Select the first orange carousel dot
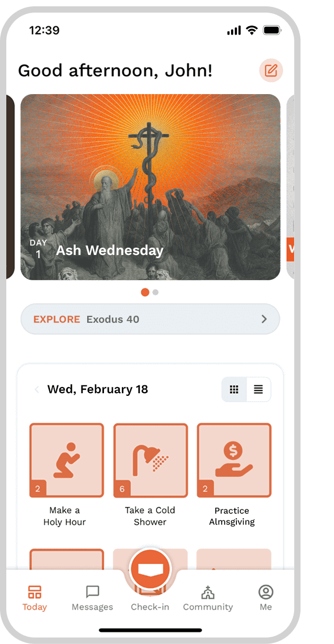This screenshot has height=644, width=334. coord(145,292)
